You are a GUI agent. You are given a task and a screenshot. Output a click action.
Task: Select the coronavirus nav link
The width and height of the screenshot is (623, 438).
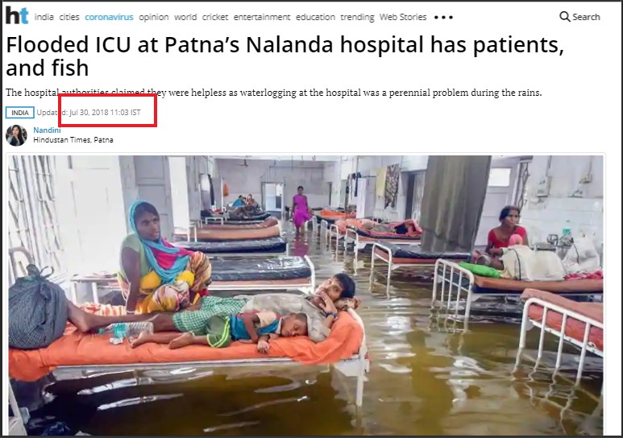[x=109, y=17]
